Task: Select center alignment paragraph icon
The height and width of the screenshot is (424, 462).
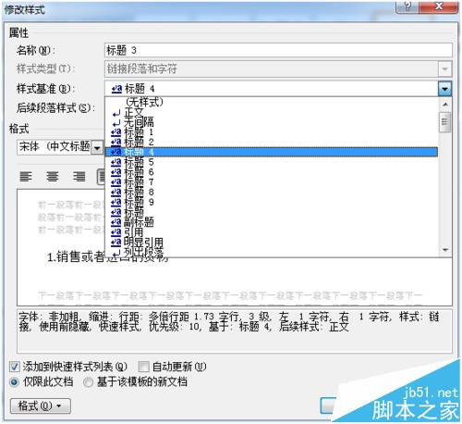Action: 53,177
